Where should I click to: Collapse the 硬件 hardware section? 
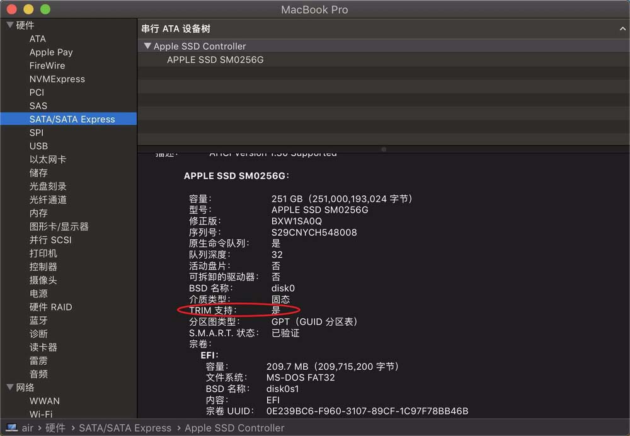pyautogui.click(x=9, y=25)
